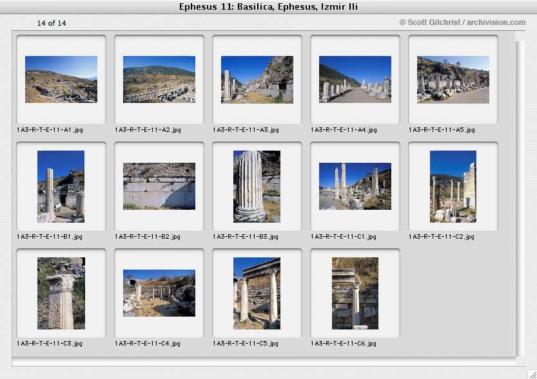Screen dimensions: 537x379
Task: Click the window resize grip corner
Action: point(532,374)
